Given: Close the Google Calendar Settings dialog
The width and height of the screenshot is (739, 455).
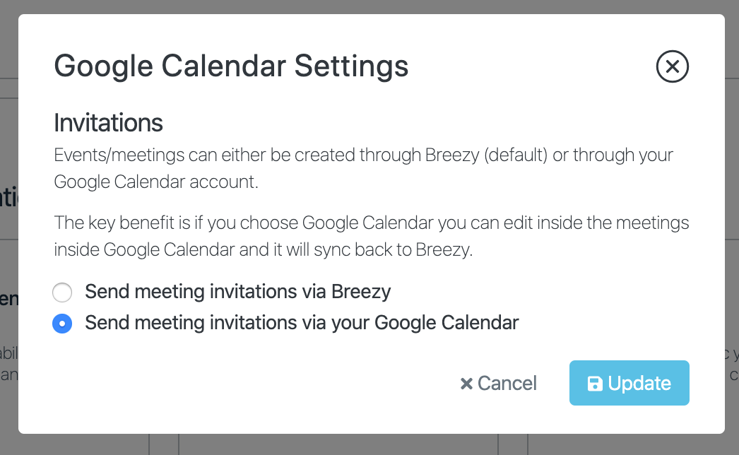Looking at the screenshot, I should [x=672, y=67].
